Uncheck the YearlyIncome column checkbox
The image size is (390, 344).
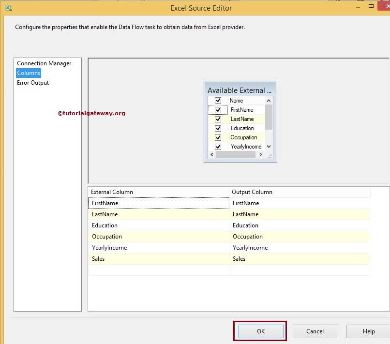coord(217,146)
